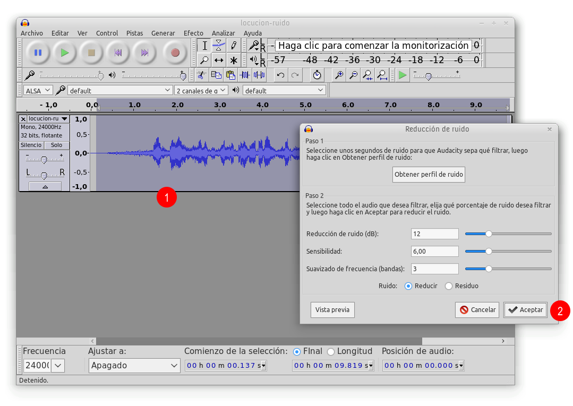Skip to start of track
Screen dimensions: 573x406
118,53
